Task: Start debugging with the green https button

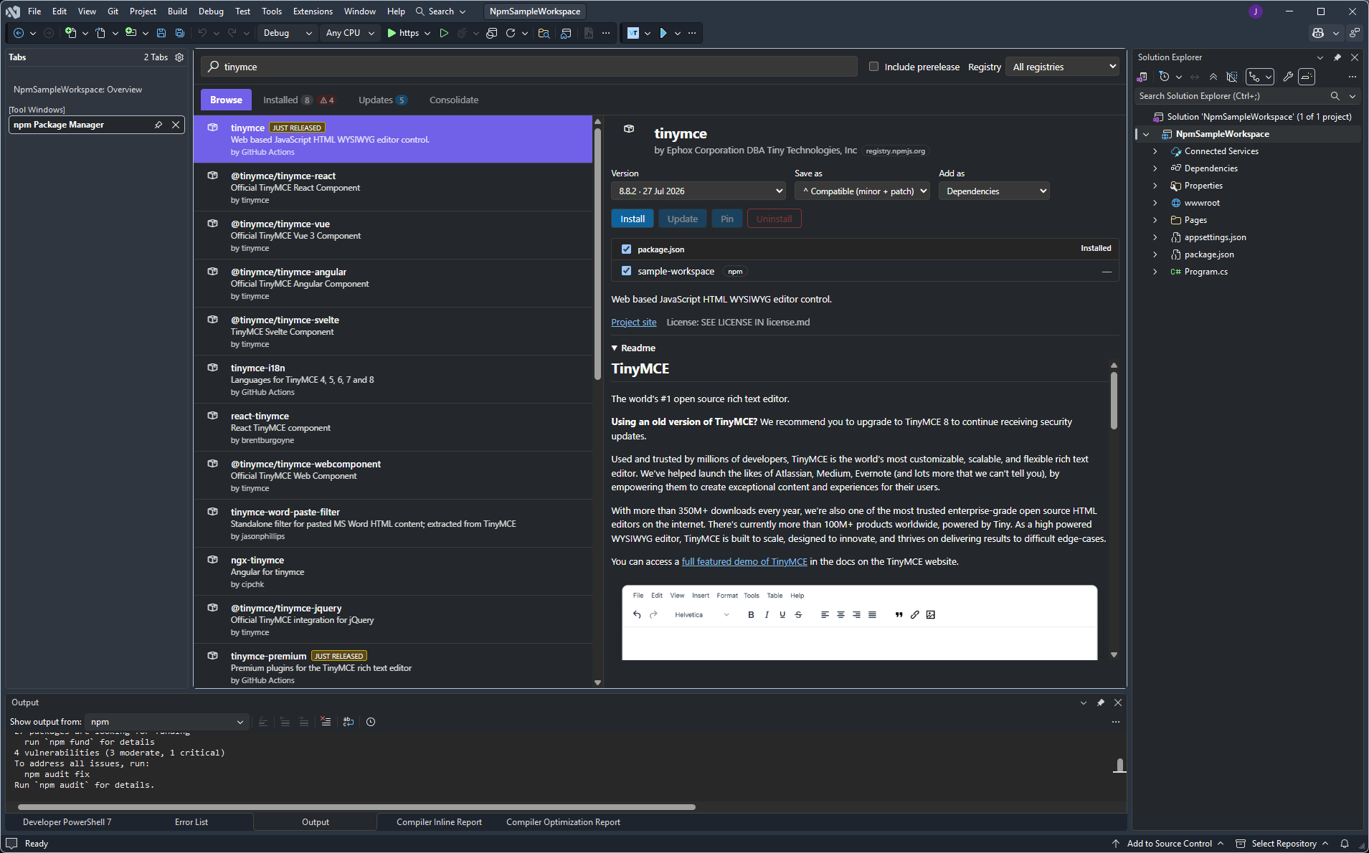Action: point(403,33)
